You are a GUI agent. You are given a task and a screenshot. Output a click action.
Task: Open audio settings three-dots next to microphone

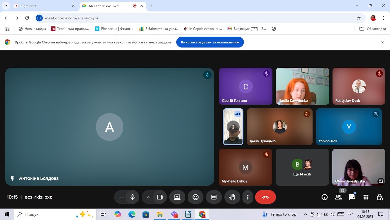click(121, 197)
